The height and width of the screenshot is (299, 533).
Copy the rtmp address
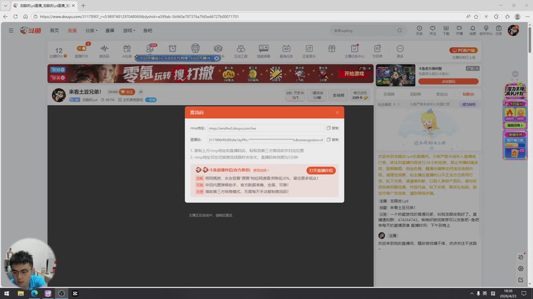click(332, 128)
